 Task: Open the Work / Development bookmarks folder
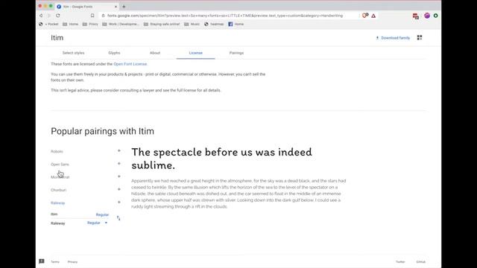point(121,24)
